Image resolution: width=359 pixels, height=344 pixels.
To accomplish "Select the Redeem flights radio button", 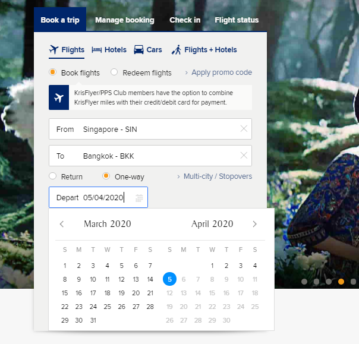I will click(x=114, y=72).
